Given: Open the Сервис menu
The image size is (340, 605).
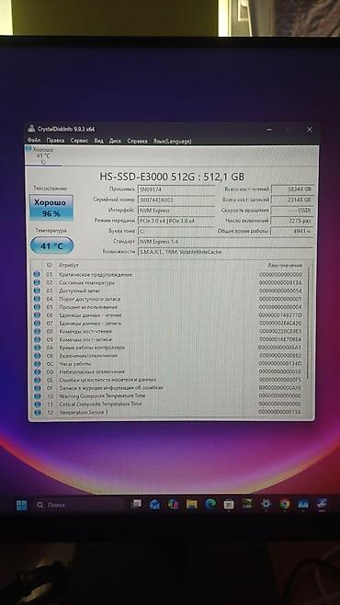Looking at the screenshot, I should click(79, 141).
